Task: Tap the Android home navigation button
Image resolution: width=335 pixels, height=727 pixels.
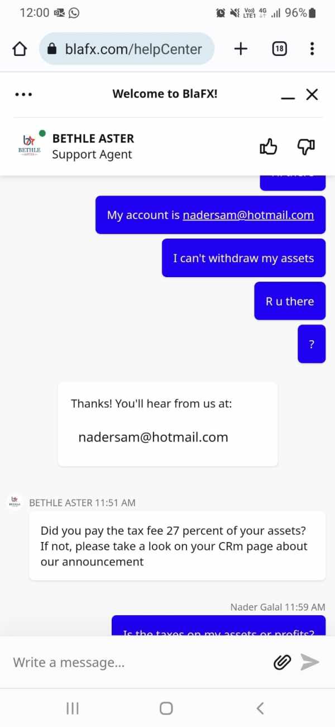Action: (166, 709)
